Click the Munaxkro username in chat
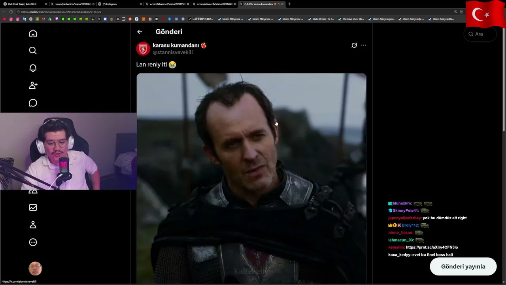This screenshot has height=285, width=506. click(402, 203)
